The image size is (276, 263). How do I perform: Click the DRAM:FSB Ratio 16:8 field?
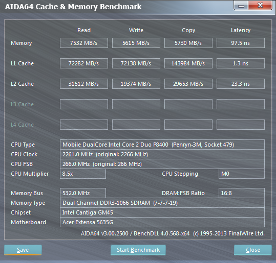coord(242,193)
